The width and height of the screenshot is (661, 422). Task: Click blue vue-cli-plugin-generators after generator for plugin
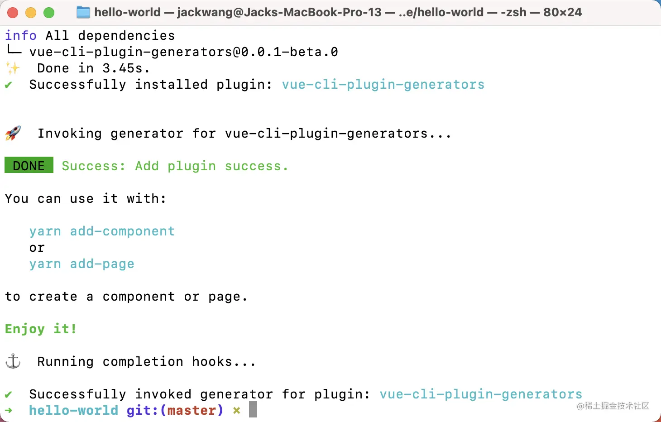481,394
